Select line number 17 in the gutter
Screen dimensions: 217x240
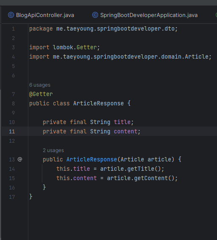pyautogui.click(x=12, y=197)
